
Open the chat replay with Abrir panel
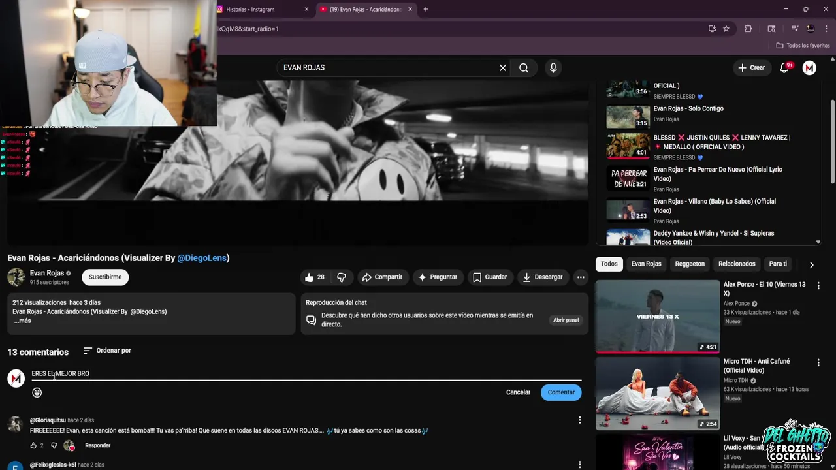(x=566, y=320)
